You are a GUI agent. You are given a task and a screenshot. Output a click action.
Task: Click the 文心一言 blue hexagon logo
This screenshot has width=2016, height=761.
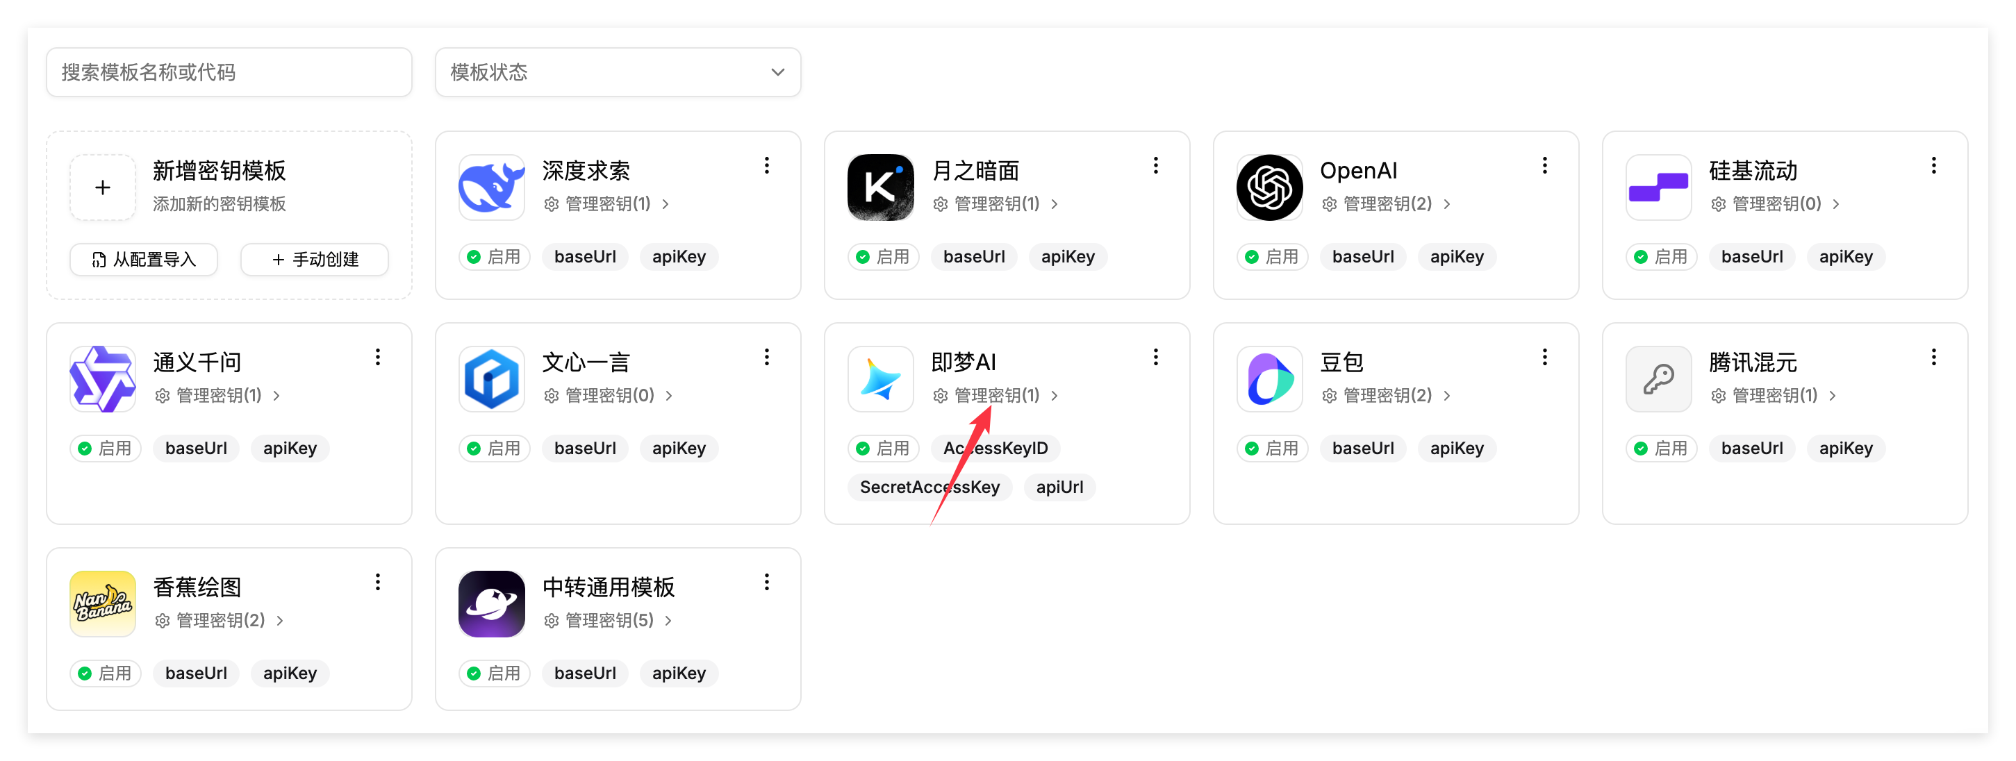(491, 379)
